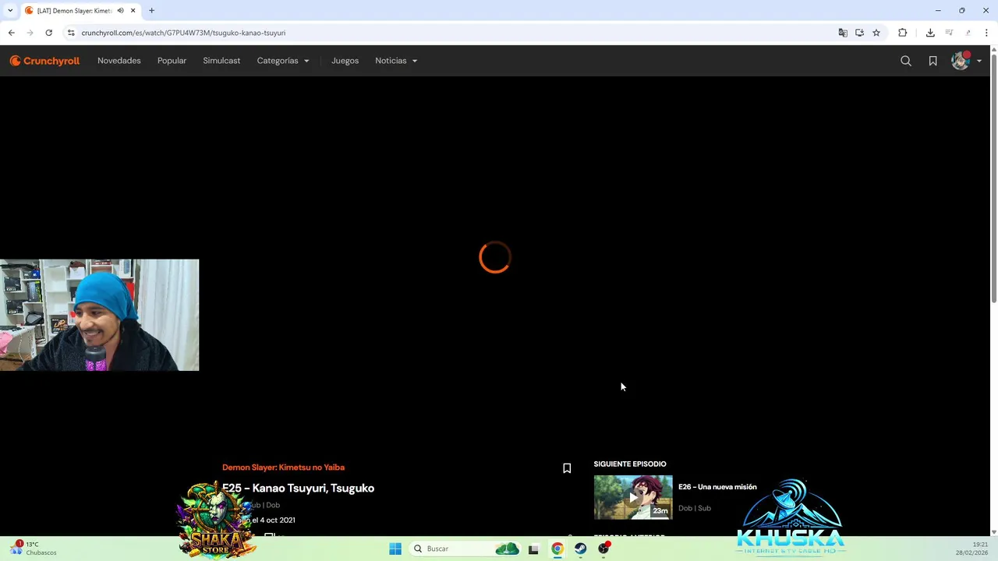Open the weather widget showing 13°C
The image size is (998, 561).
point(34,549)
